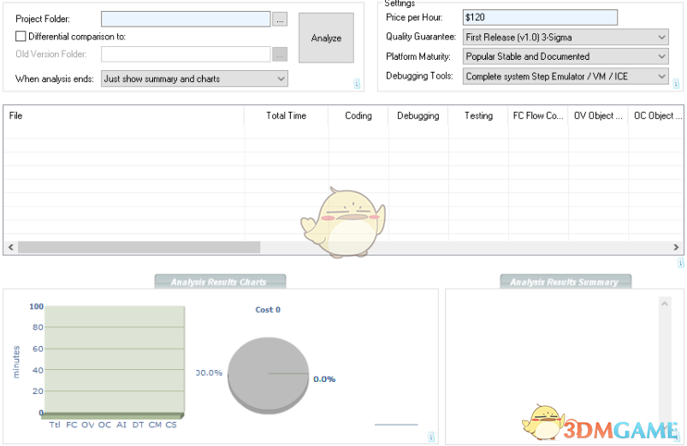Open info icon of Settings panel
Image resolution: width=687 pixels, height=446 pixels.
[677, 84]
